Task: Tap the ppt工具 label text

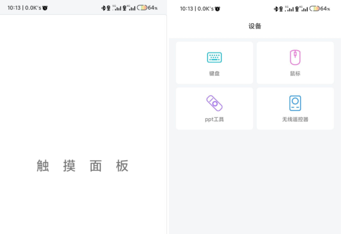Action: tap(214, 119)
